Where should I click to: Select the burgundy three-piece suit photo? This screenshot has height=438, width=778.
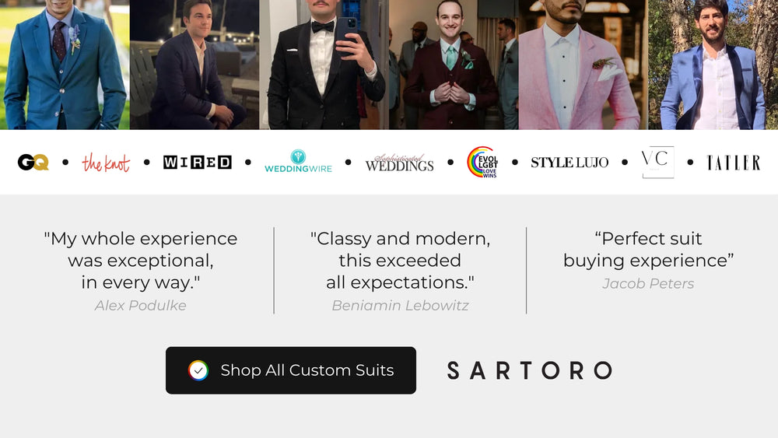(454, 65)
